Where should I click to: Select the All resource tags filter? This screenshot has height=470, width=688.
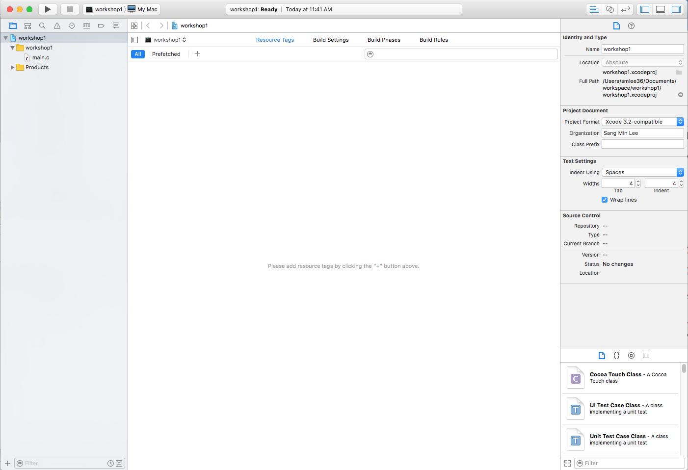pyautogui.click(x=138, y=54)
